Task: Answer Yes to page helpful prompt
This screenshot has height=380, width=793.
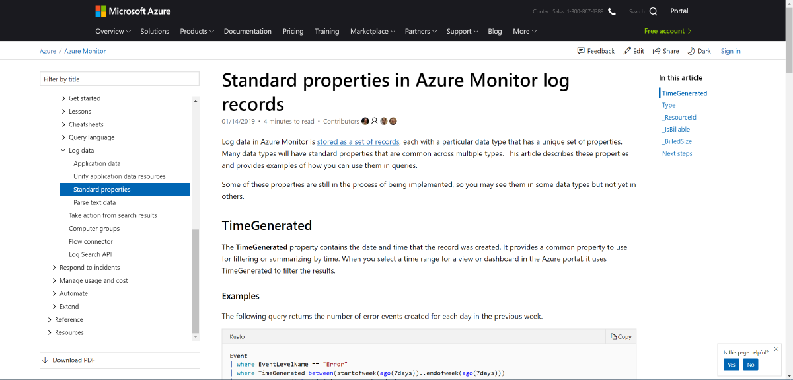Action: click(731, 365)
